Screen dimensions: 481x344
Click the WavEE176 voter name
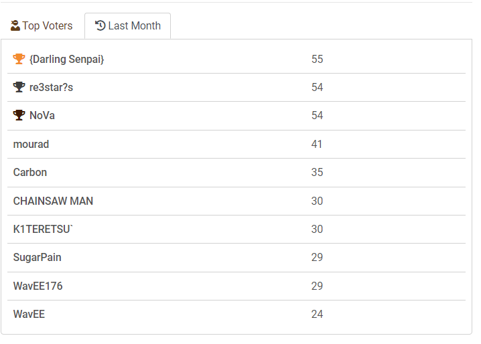[38, 286]
